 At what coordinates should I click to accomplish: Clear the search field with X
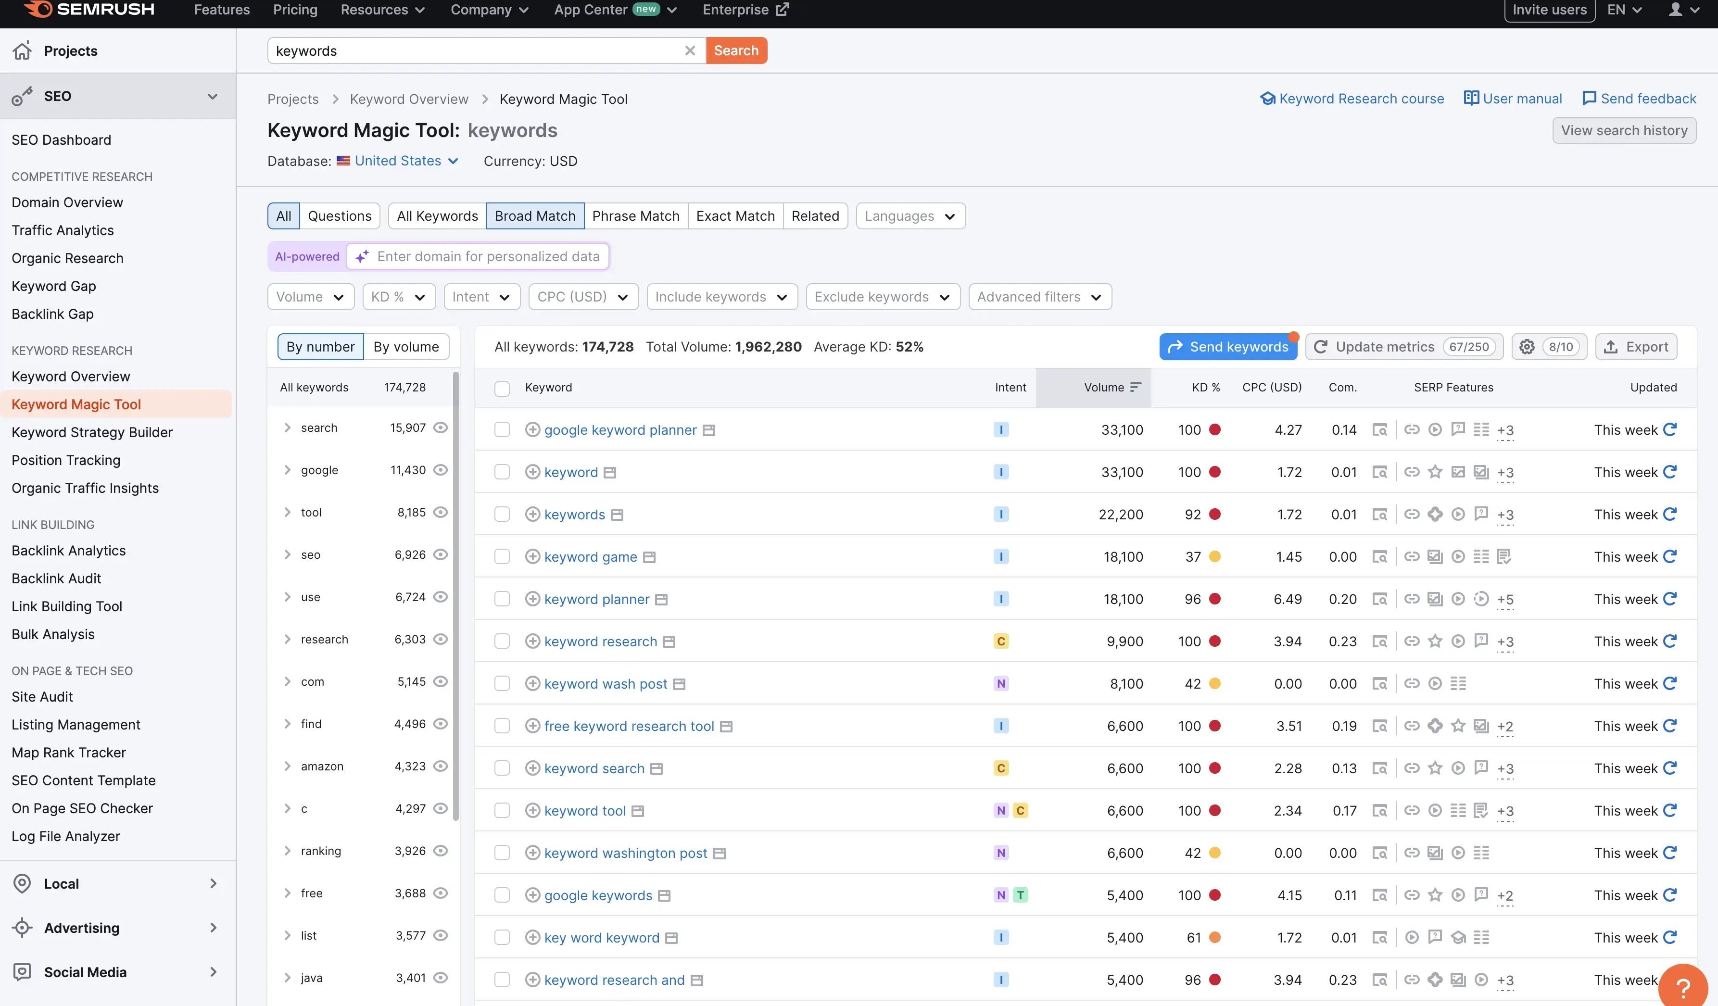(x=690, y=50)
